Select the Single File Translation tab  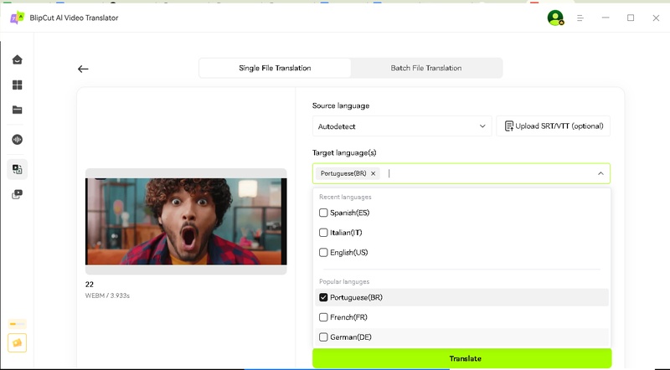(x=275, y=68)
